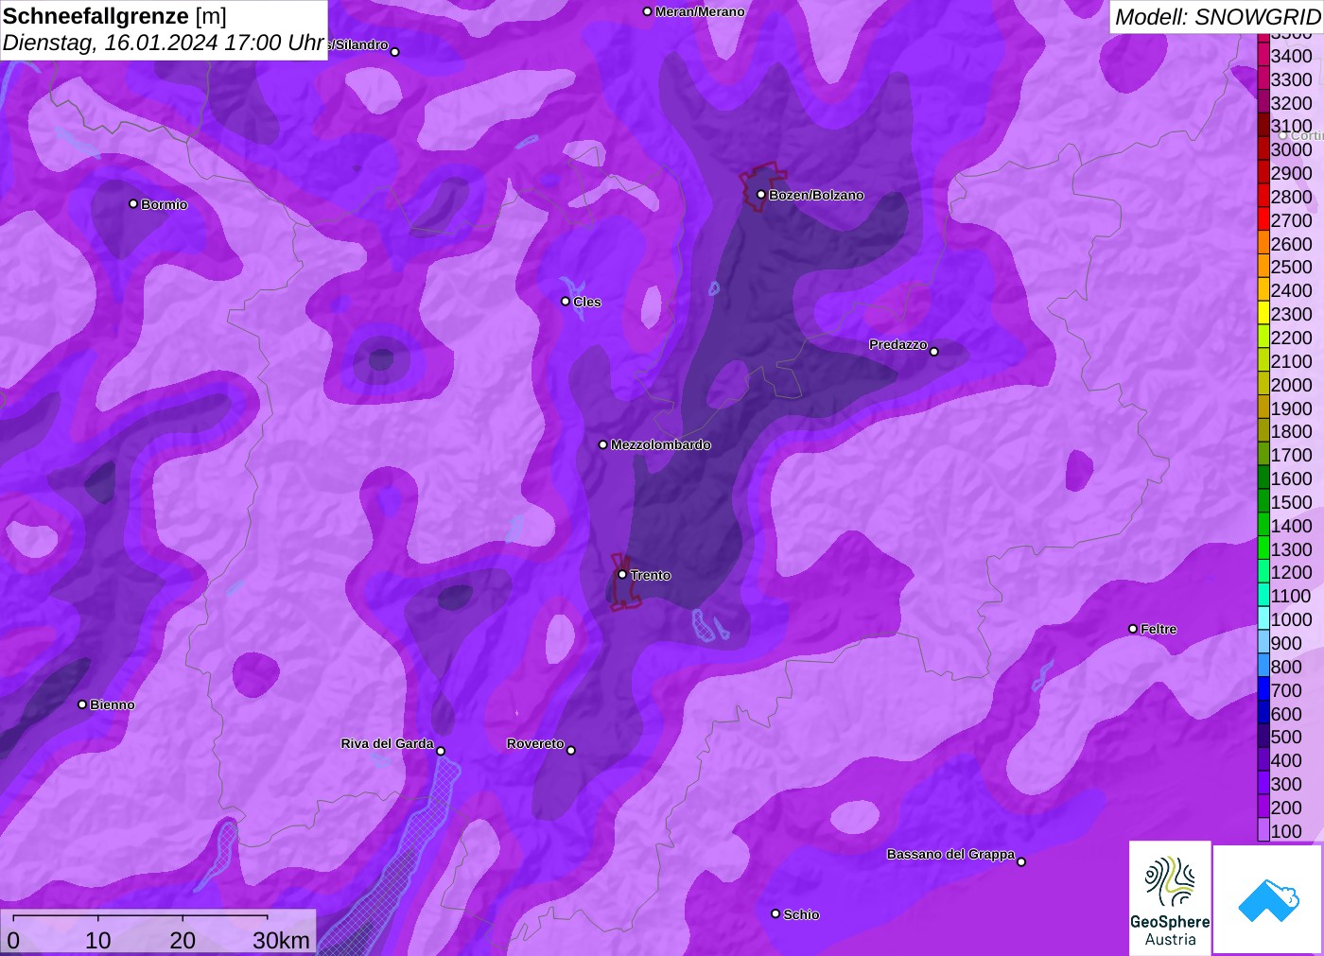
Task: Click the date Dienstag, 16.01.2024 17:00 Uhr
Action: [x=164, y=43]
